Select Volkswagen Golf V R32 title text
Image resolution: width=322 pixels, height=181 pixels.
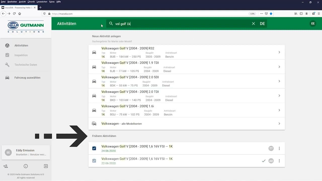pos(128,48)
